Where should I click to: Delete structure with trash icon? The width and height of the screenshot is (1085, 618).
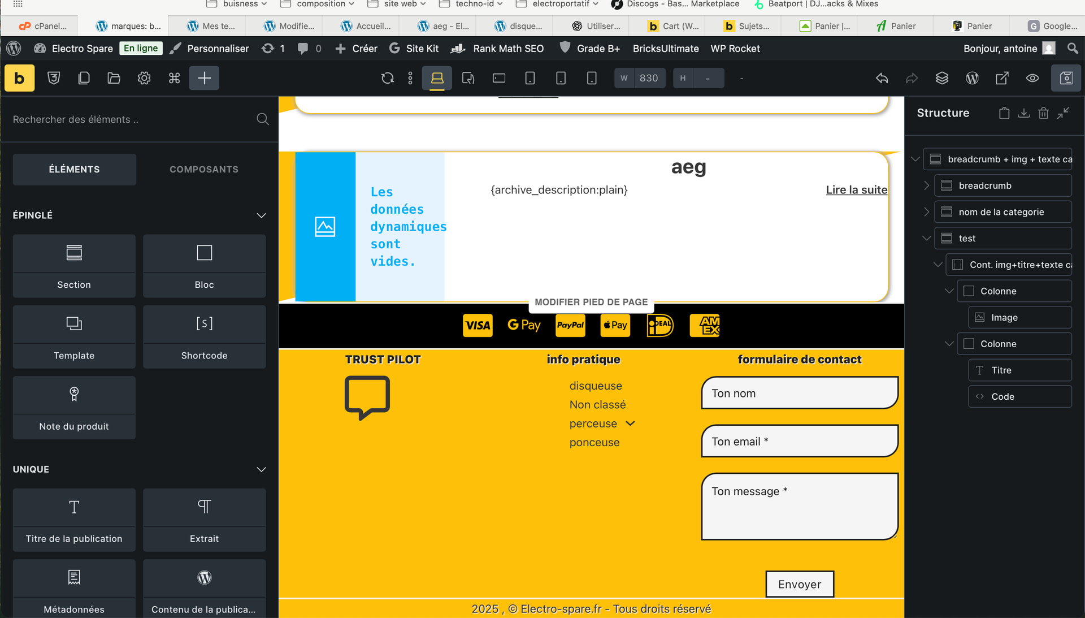pyautogui.click(x=1043, y=113)
